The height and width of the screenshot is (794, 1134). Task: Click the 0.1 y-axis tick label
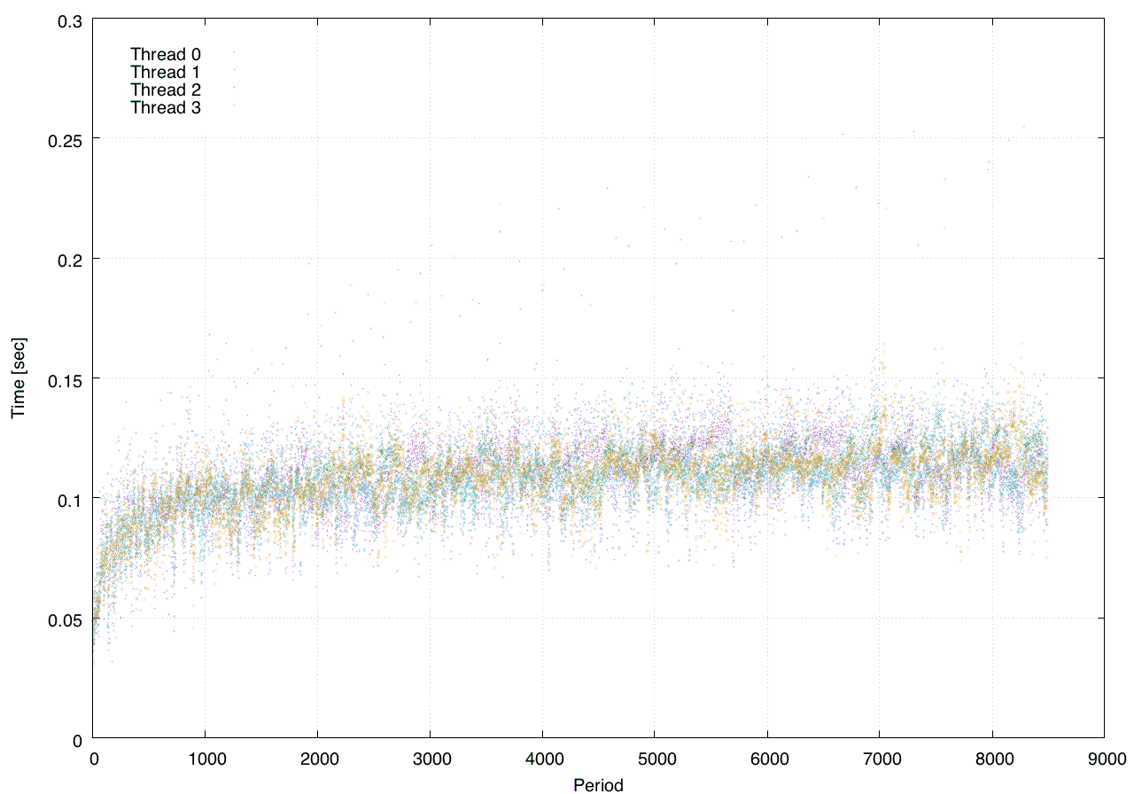70,499
